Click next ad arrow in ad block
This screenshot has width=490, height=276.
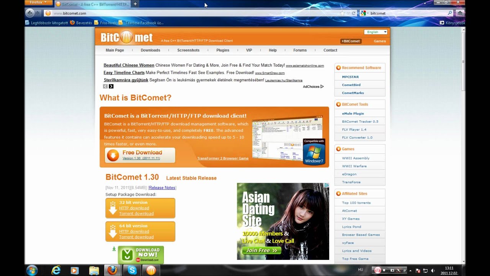(111, 86)
